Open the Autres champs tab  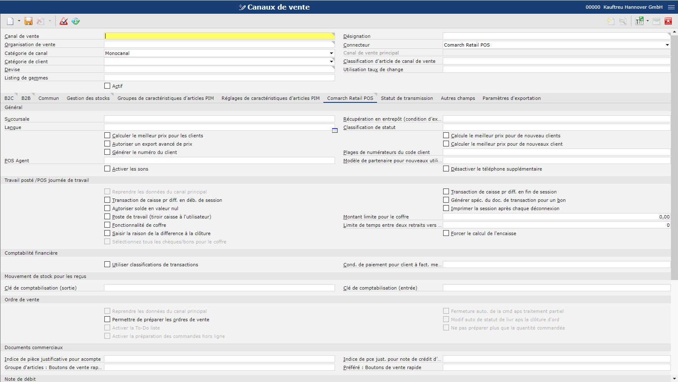click(458, 98)
